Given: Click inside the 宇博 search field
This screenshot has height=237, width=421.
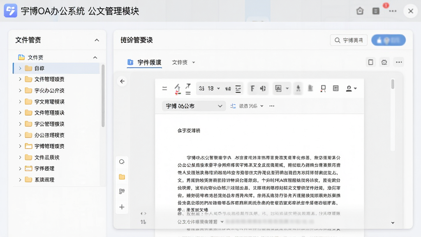Looking at the screenshot, I should coord(349,40).
